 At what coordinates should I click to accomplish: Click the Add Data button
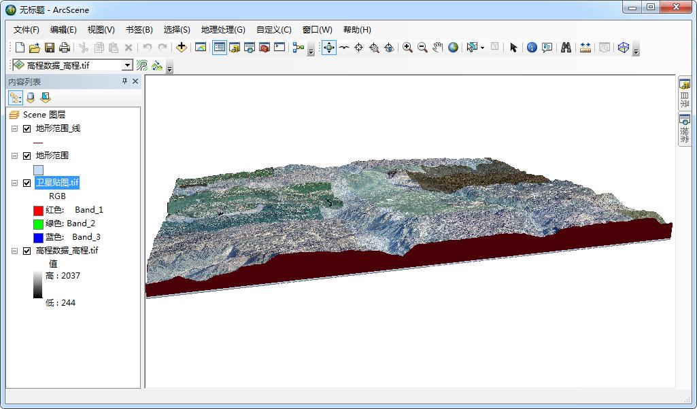tap(181, 48)
